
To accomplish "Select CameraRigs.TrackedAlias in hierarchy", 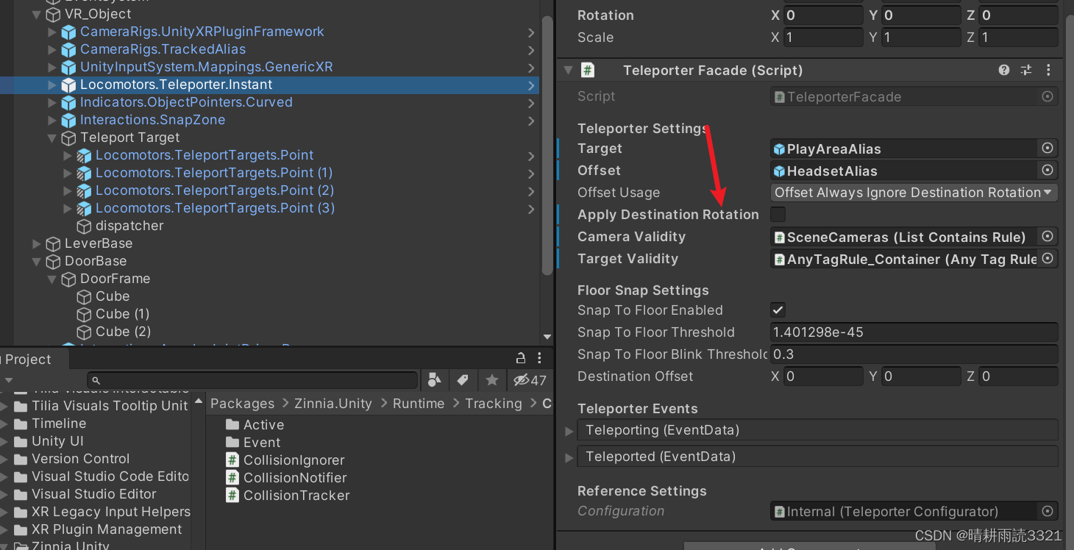I will (x=163, y=49).
